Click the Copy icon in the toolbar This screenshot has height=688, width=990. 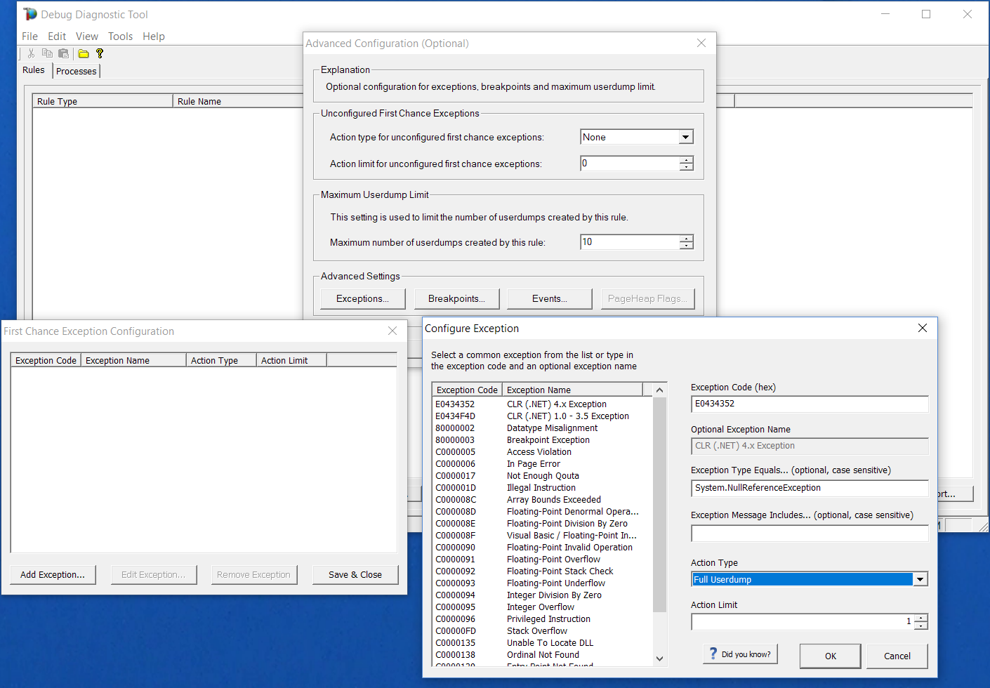47,53
